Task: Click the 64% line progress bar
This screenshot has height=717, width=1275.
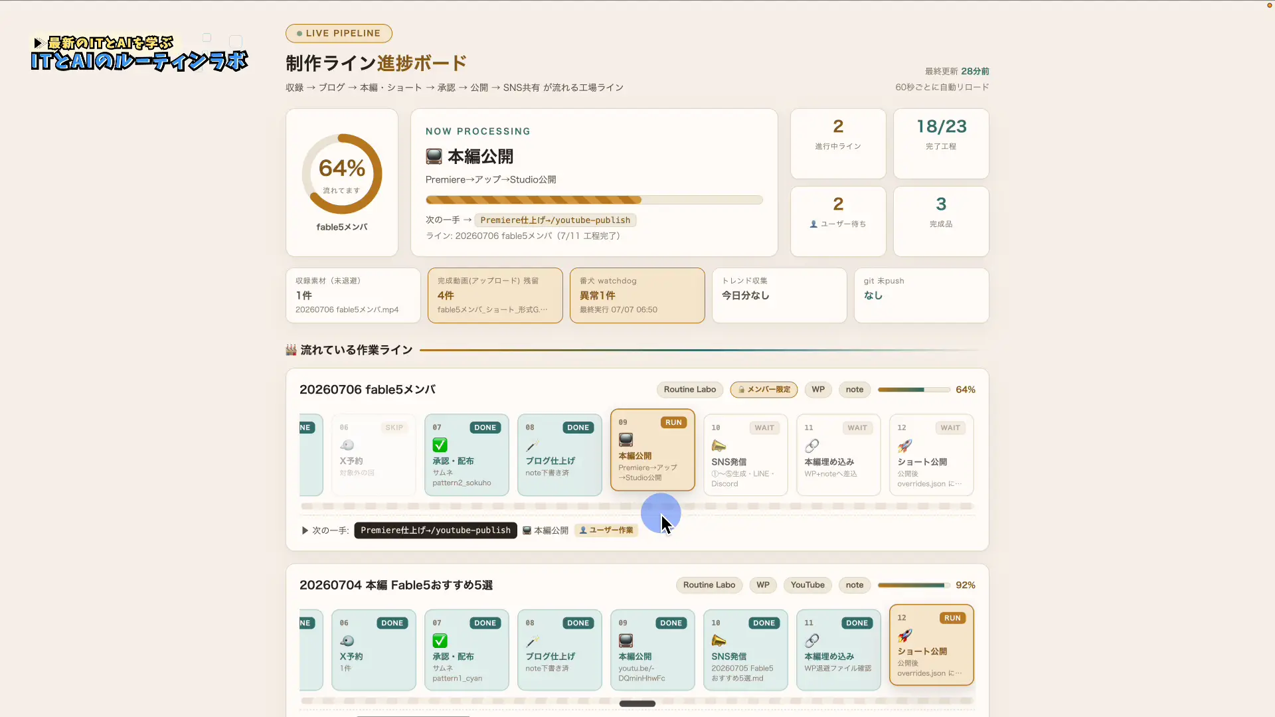Action: pos(914,390)
